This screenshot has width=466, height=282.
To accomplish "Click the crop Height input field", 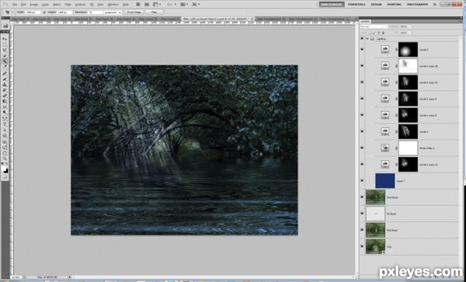I will pyautogui.click(x=64, y=12).
